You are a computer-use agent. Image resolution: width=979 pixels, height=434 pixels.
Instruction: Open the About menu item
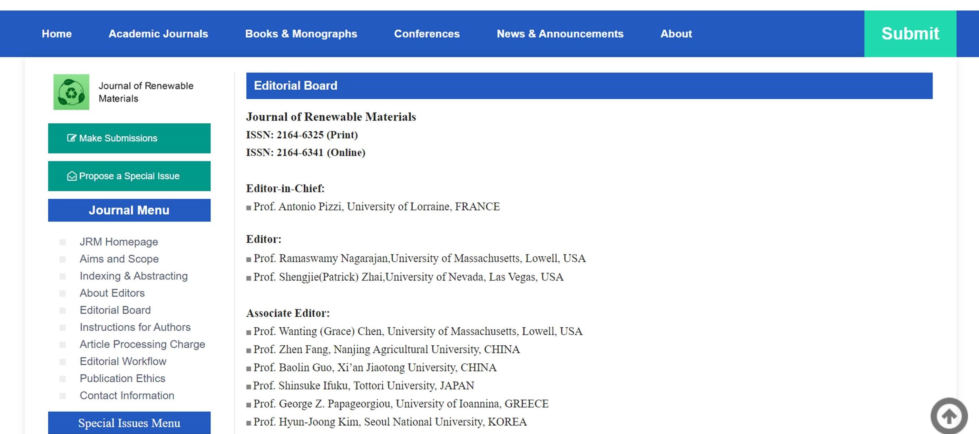coord(676,34)
